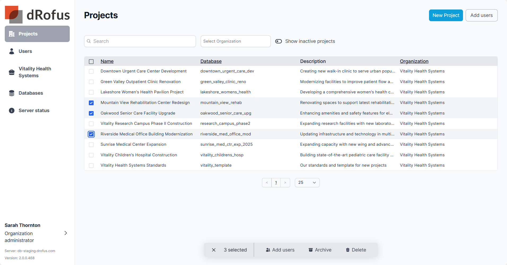Click the Server status info icon
This screenshot has width=507, height=265.
pos(12,111)
